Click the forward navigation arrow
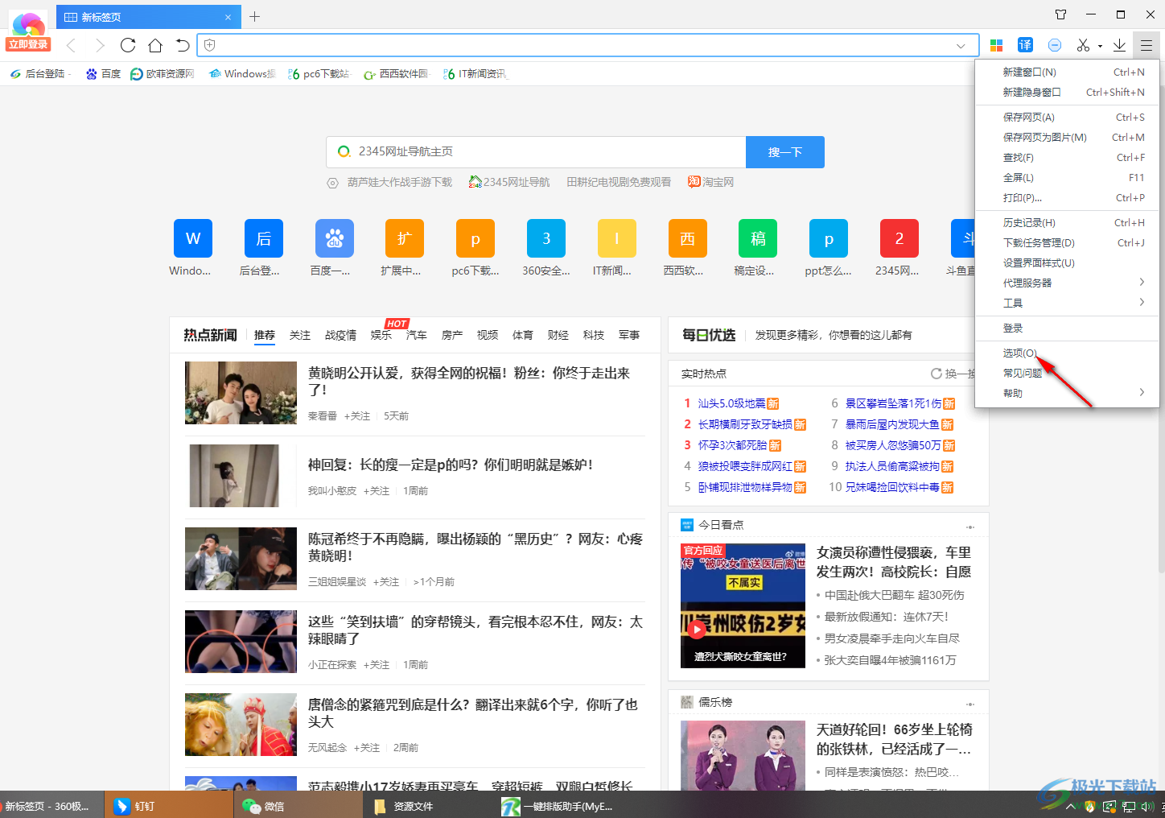This screenshot has width=1165, height=818. click(x=100, y=45)
